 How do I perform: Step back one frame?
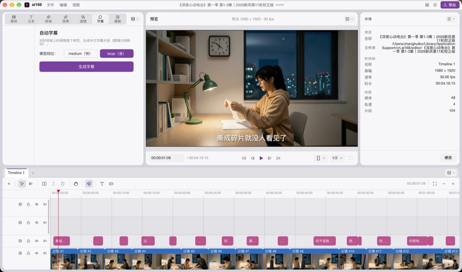pos(253,158)
